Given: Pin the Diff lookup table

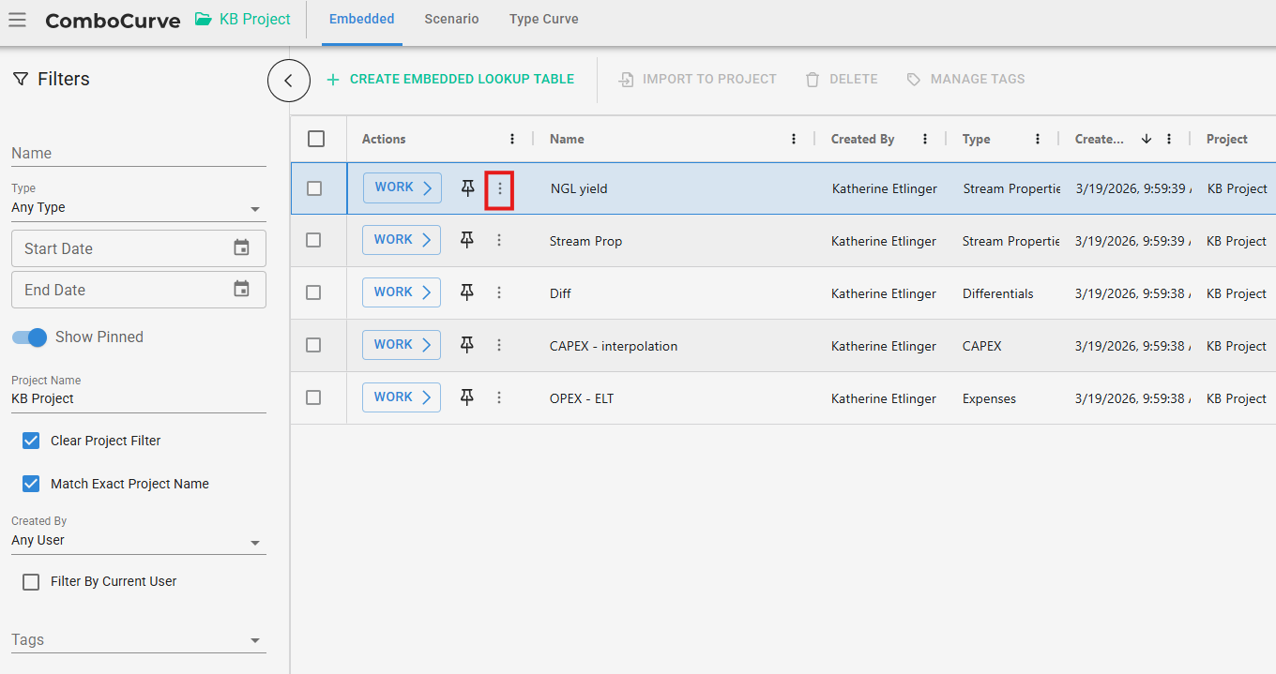Looking at the screenshot, I should (466, 293).
